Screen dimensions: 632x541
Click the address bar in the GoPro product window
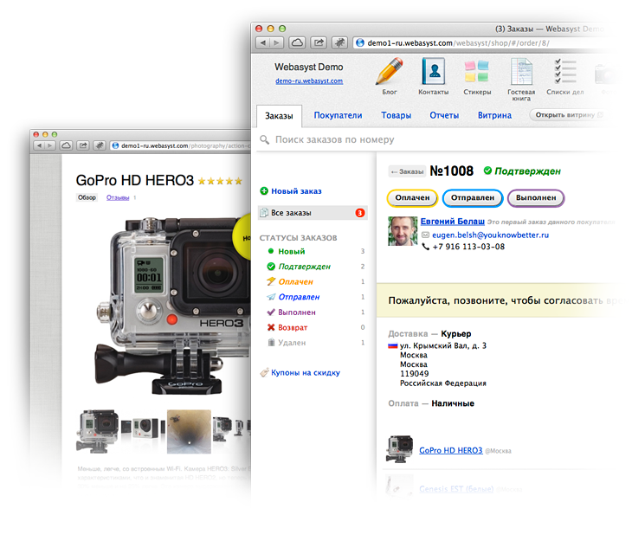click(x=180, y=145)
